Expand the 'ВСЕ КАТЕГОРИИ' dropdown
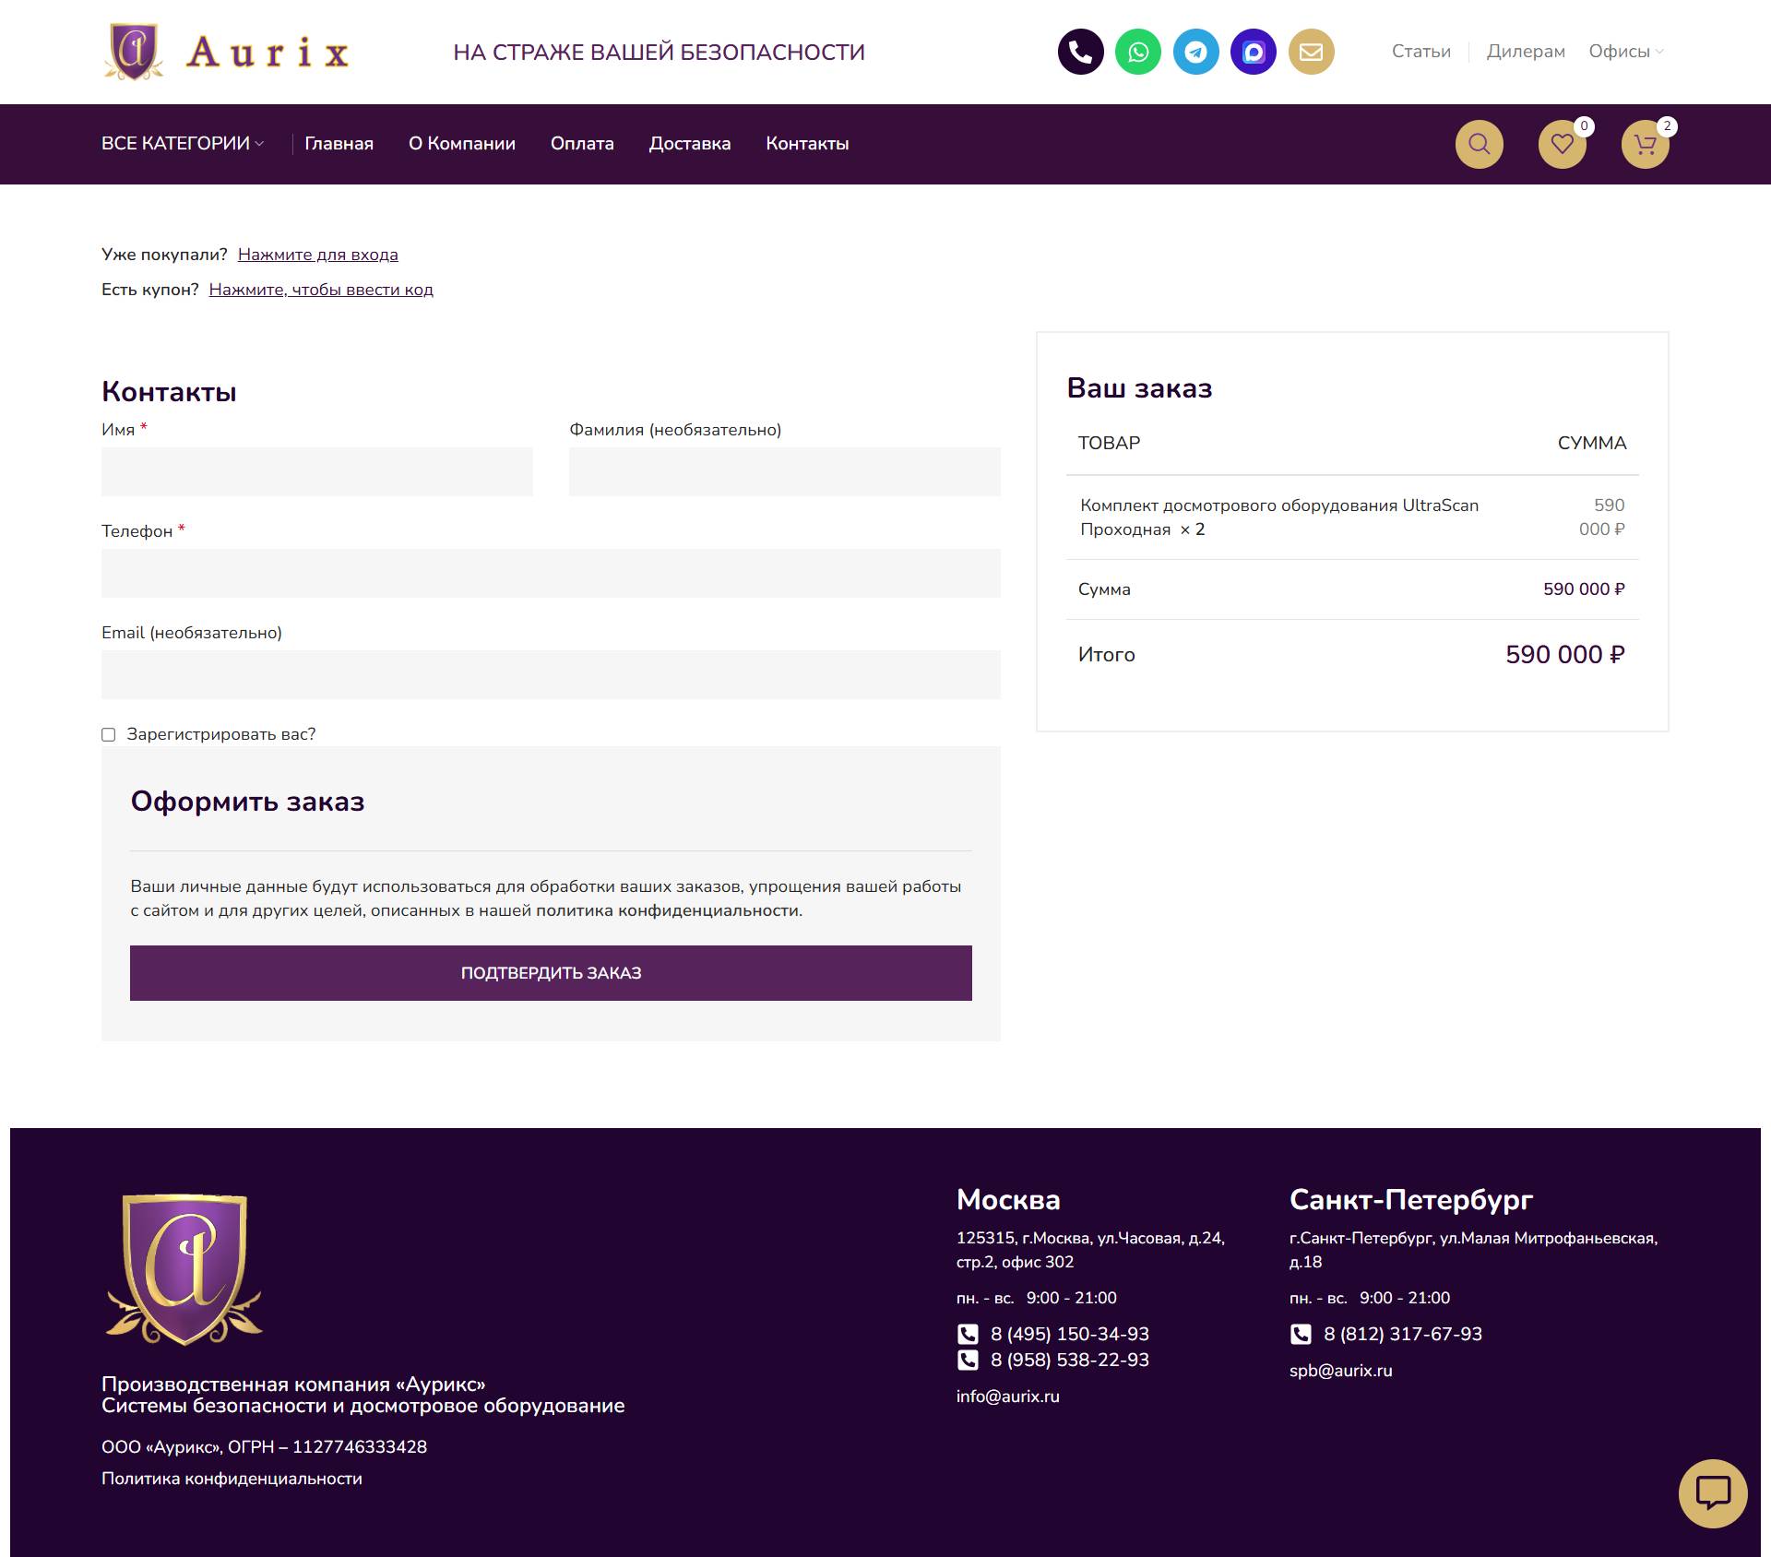The image size is (1771, 1557). point(183,144)
